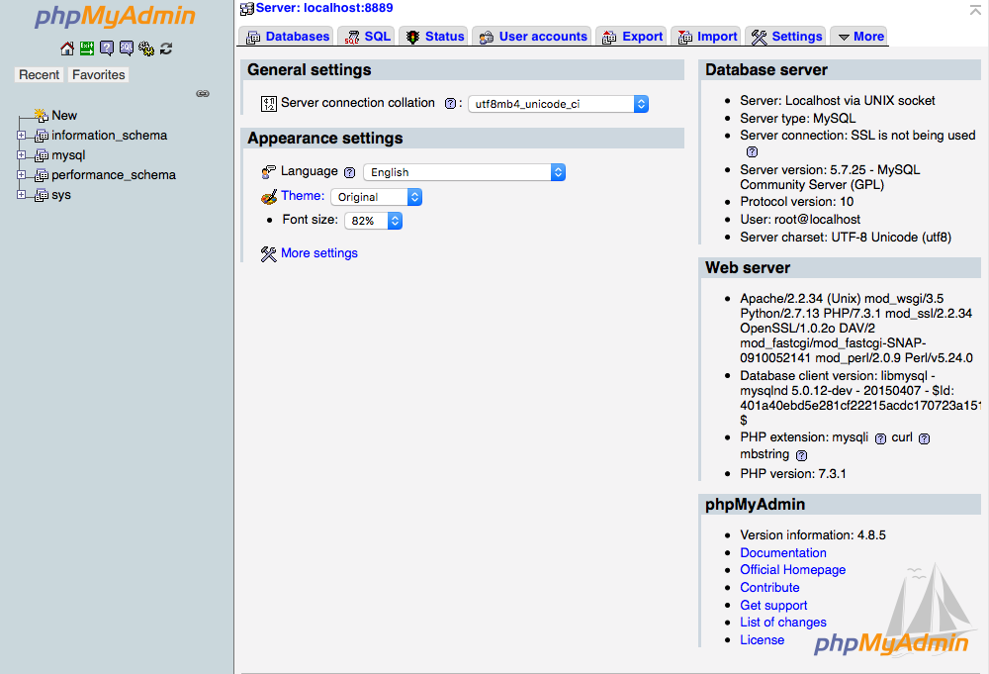Open the User accounts tab
Screen dimensions: 989x674
pyautogui.click(x=533, y=37)
